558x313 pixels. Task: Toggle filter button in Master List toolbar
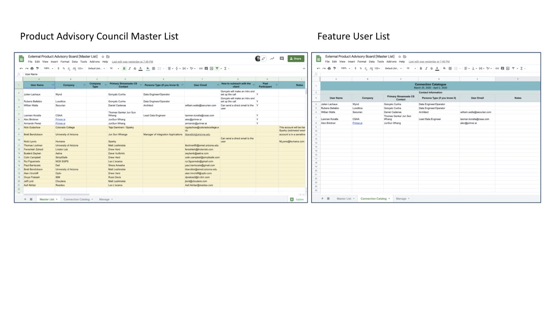coord(217,68)
